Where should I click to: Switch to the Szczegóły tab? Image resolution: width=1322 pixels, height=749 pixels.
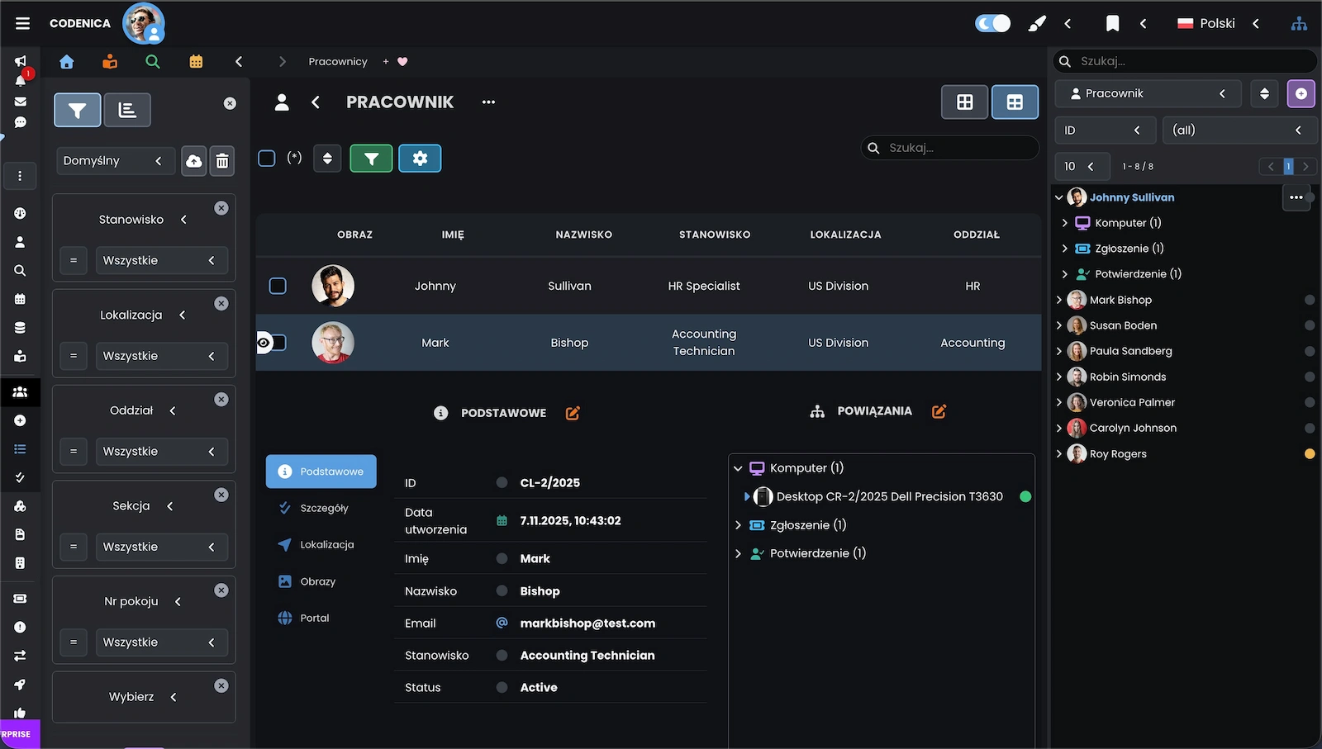(324, 509)
